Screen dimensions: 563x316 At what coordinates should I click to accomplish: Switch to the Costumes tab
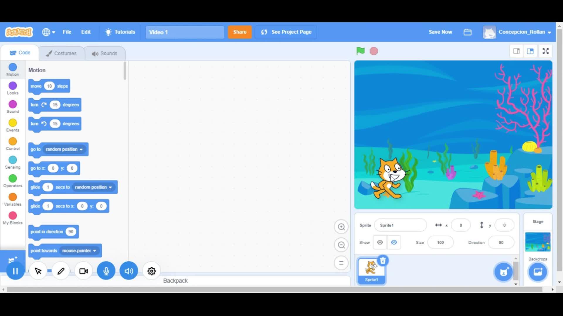coord(61,53)
